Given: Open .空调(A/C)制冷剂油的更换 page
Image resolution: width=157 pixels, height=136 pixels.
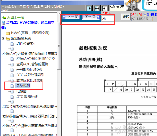Looking at the screenshot, I should 35,59.
